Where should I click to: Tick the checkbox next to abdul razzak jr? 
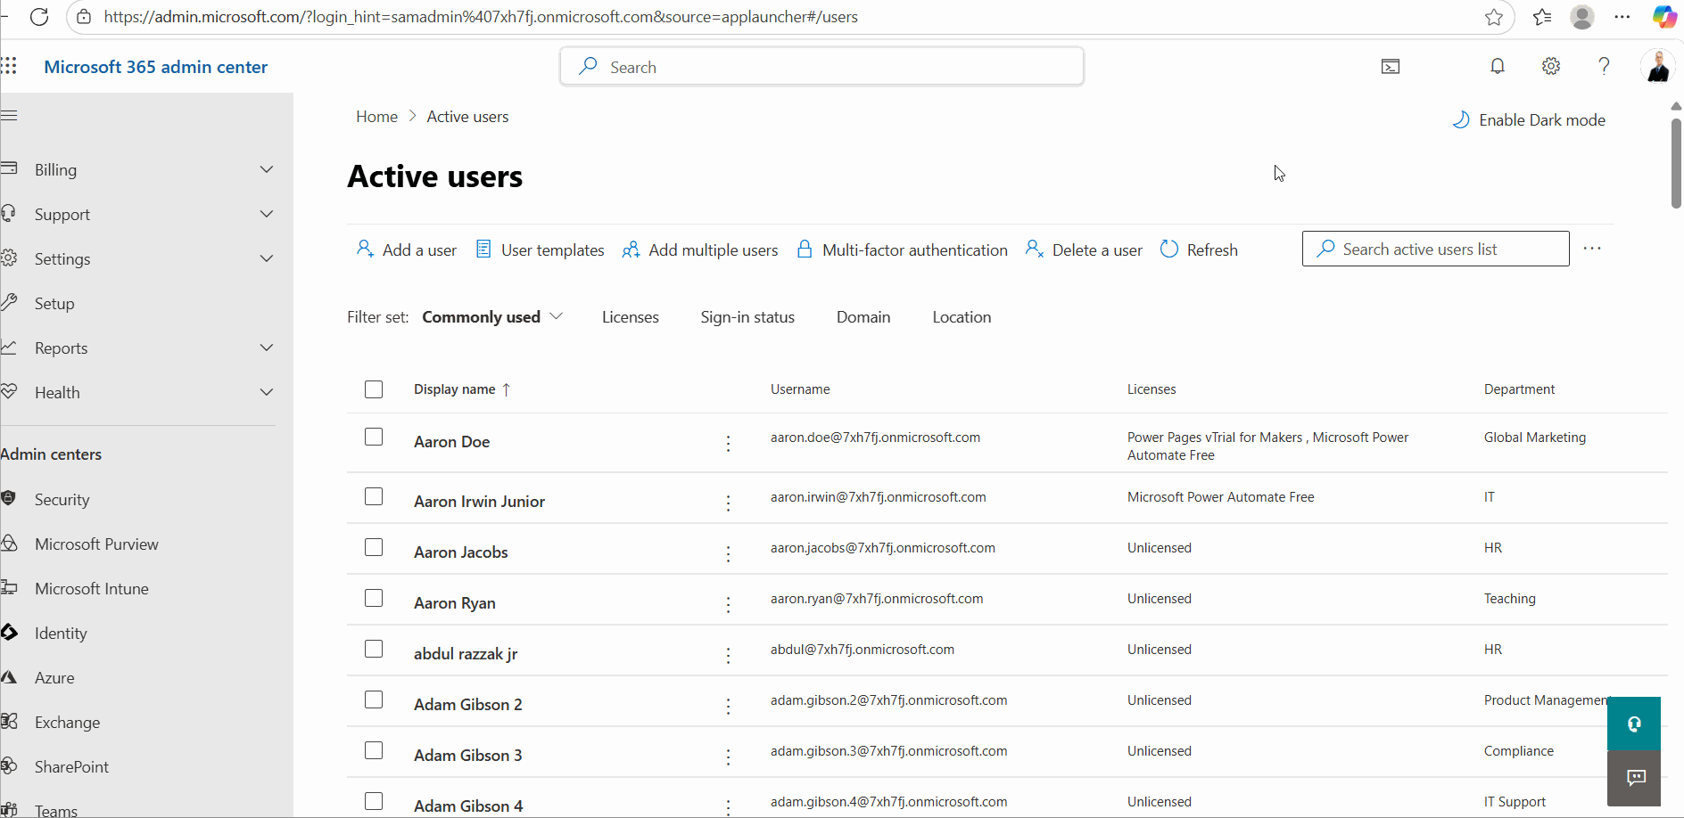point(374,649)
